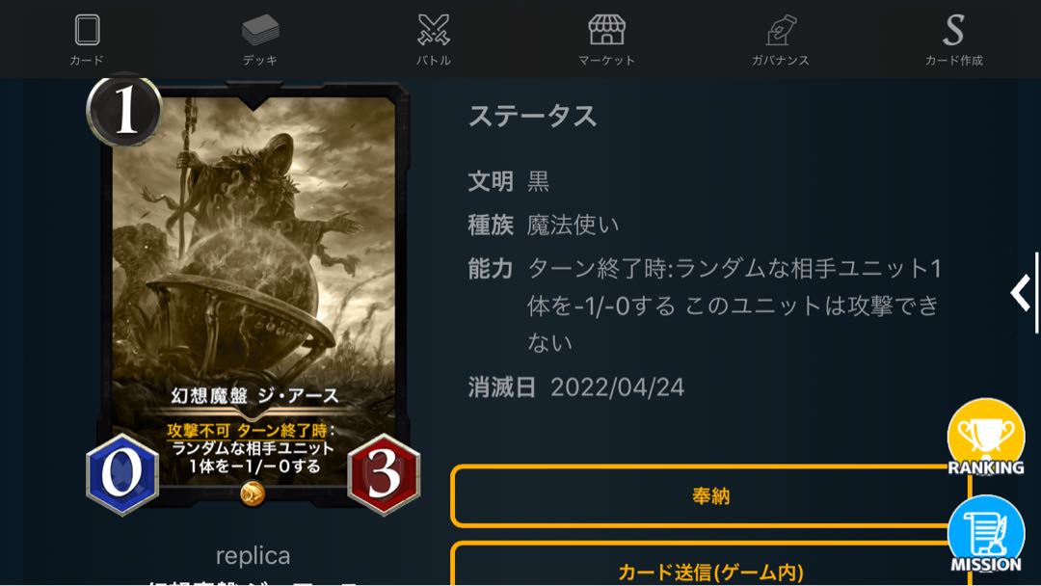The image size is (1041, 586).
Task: Go to バトル crossed swords icon
Action: (x=434, y=31)
